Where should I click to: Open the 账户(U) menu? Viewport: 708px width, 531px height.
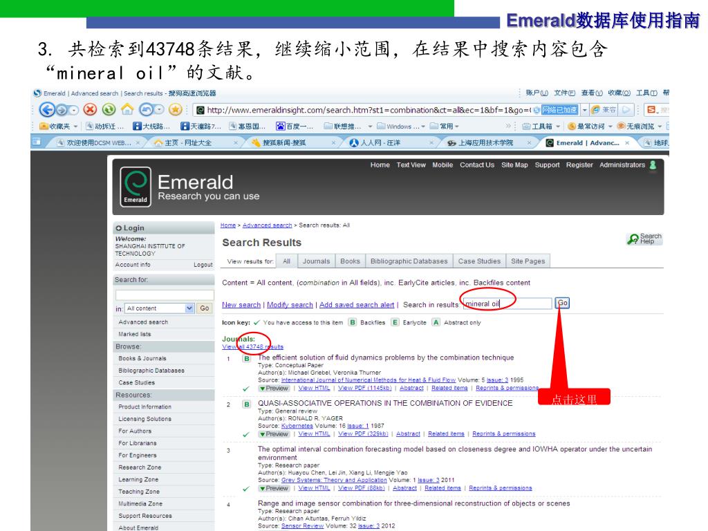pyautogui.click(x=537, y=93)
